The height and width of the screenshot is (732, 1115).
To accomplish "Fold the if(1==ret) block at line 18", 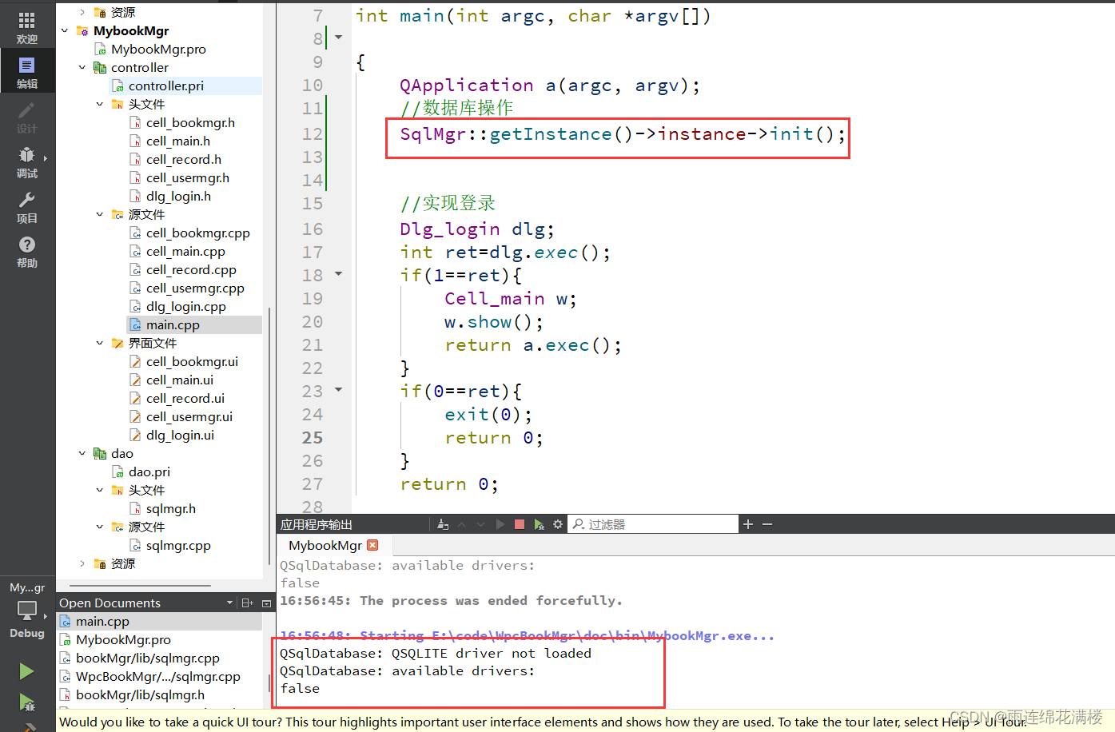I will pyautogui.click(x=338, y=274).
